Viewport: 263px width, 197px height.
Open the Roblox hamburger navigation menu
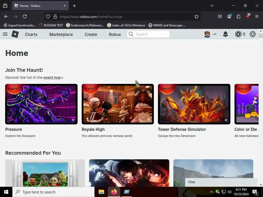[x=5, y=34]
